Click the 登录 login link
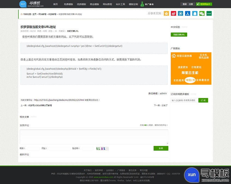The image size is (231, 184). [185, 4]
